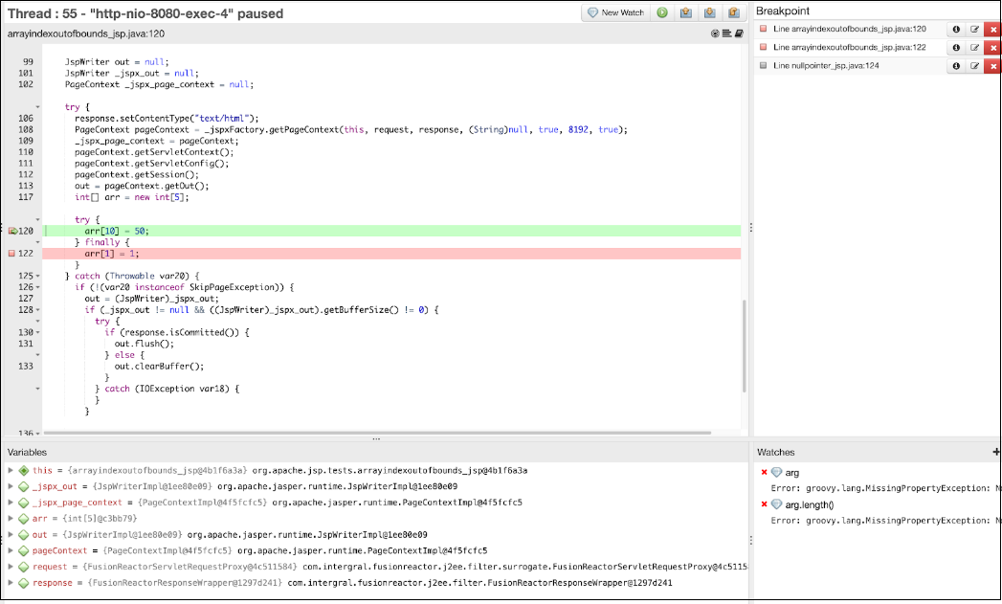Expand the 'request' variable node

11,567
